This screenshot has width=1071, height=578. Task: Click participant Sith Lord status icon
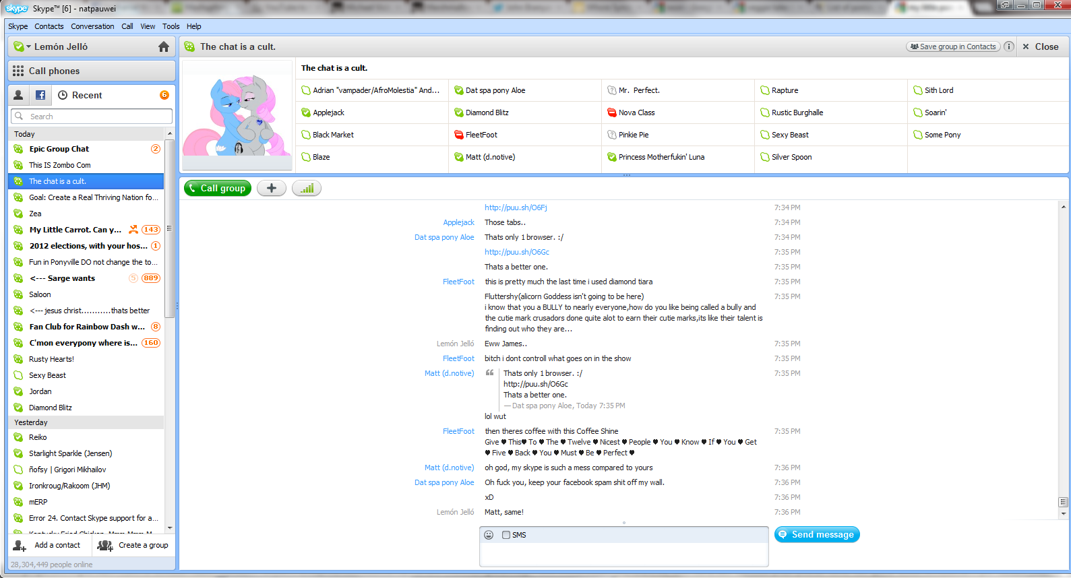tap(918, 90)
